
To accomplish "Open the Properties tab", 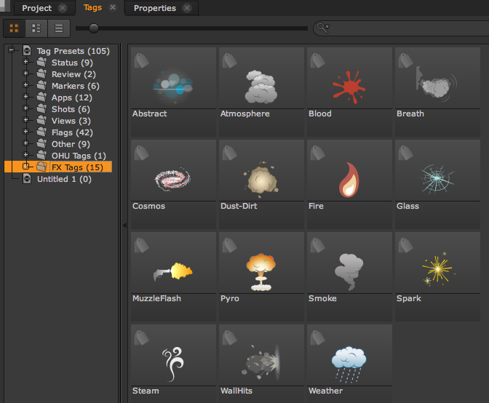I will coord(154,8).
